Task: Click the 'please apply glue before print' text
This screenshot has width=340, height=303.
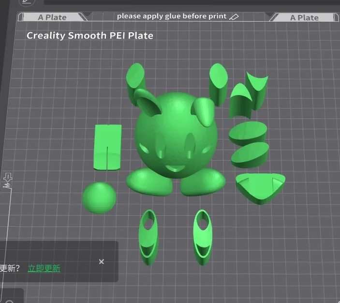Action: [x=172, y=16]
